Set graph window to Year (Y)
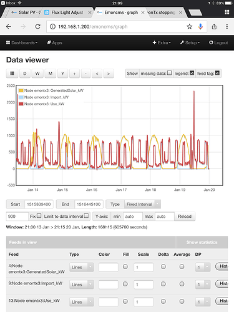The image size is (234, 312). click(63, 74)
